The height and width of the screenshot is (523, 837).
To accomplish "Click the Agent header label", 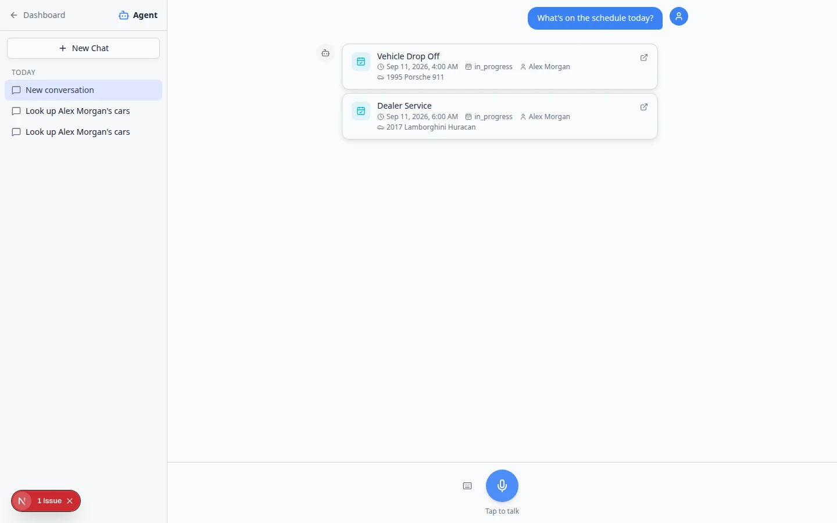I will coord(138,15).
